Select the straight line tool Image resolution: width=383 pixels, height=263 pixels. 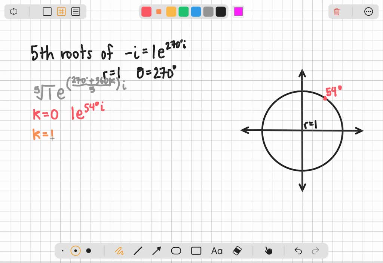coord(138,251)
